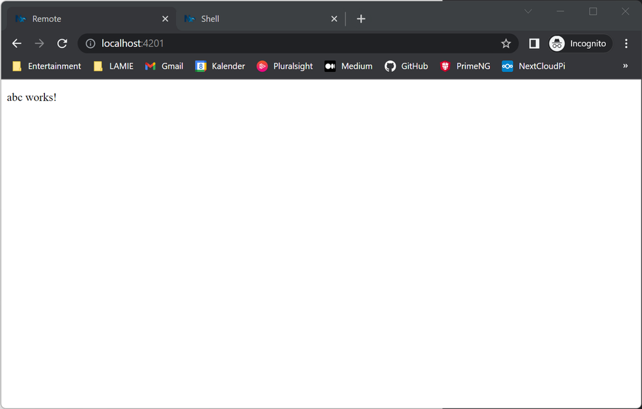View site information for localhost
Screen dimensions: 642x409
[x=89, y=43]
